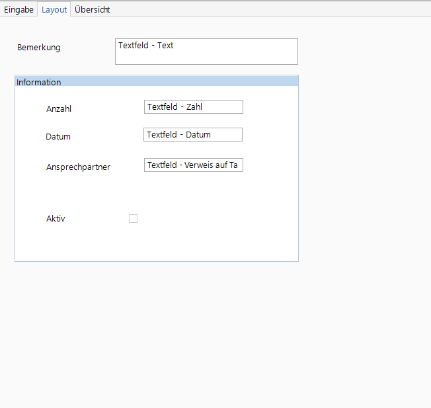This screenshot has height=408, width=431.
Task: Select the Bemerkung label
Action: coord(38,48)
